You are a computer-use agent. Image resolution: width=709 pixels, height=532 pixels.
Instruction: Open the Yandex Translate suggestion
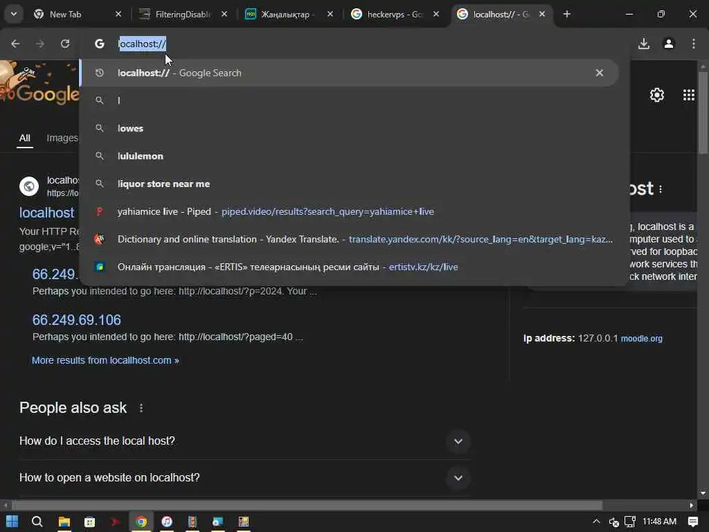click(348, 239)
